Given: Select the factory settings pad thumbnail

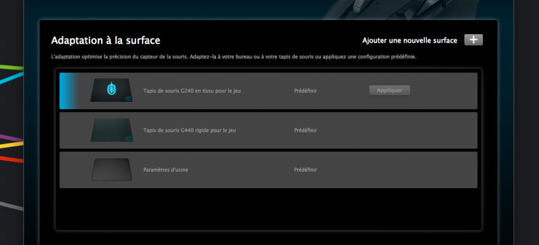Looking at the screenshot, I should click(111, 170).
